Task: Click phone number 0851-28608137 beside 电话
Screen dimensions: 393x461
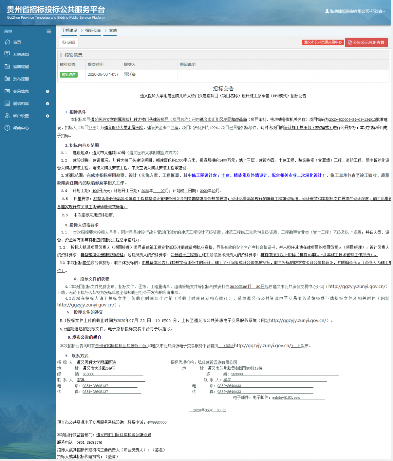Action: click(x=95, y=386)
